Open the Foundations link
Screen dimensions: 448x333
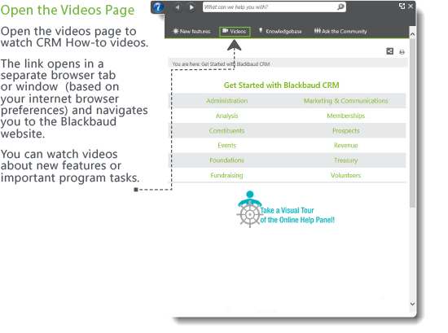pyautogui.click(x=227, y=160)
